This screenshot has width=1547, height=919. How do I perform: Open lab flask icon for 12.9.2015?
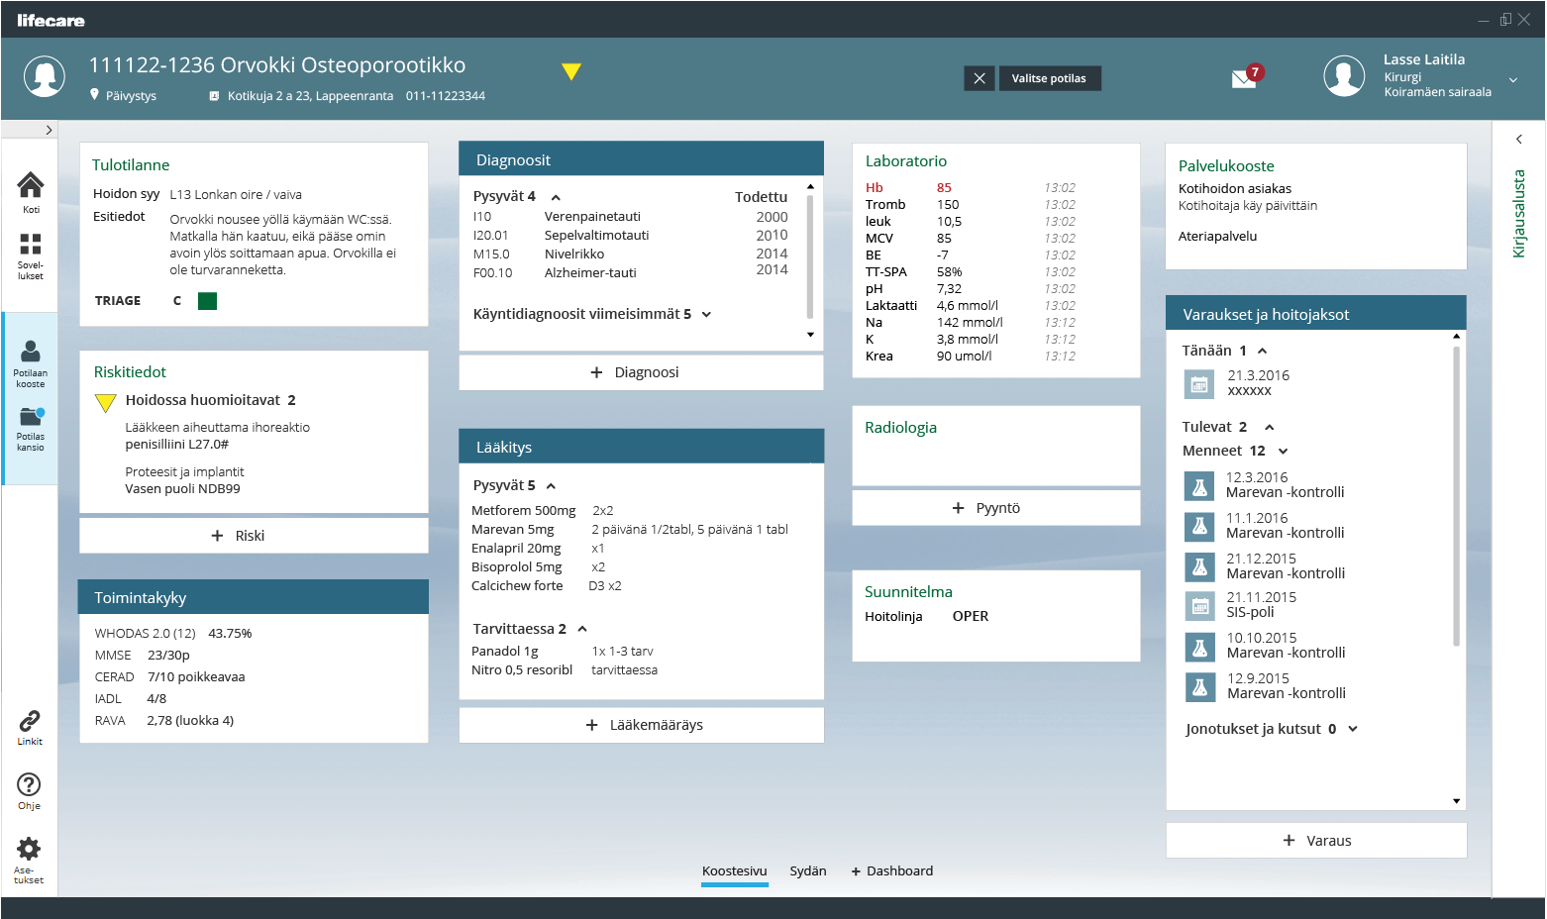(1199, 687)
